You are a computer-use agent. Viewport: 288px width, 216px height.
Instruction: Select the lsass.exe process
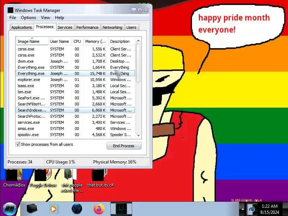pos(76,86)
